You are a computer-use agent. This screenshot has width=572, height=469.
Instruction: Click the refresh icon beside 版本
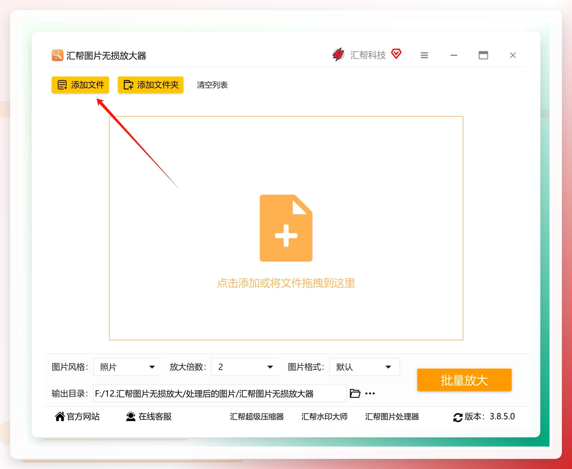[458, 417]
